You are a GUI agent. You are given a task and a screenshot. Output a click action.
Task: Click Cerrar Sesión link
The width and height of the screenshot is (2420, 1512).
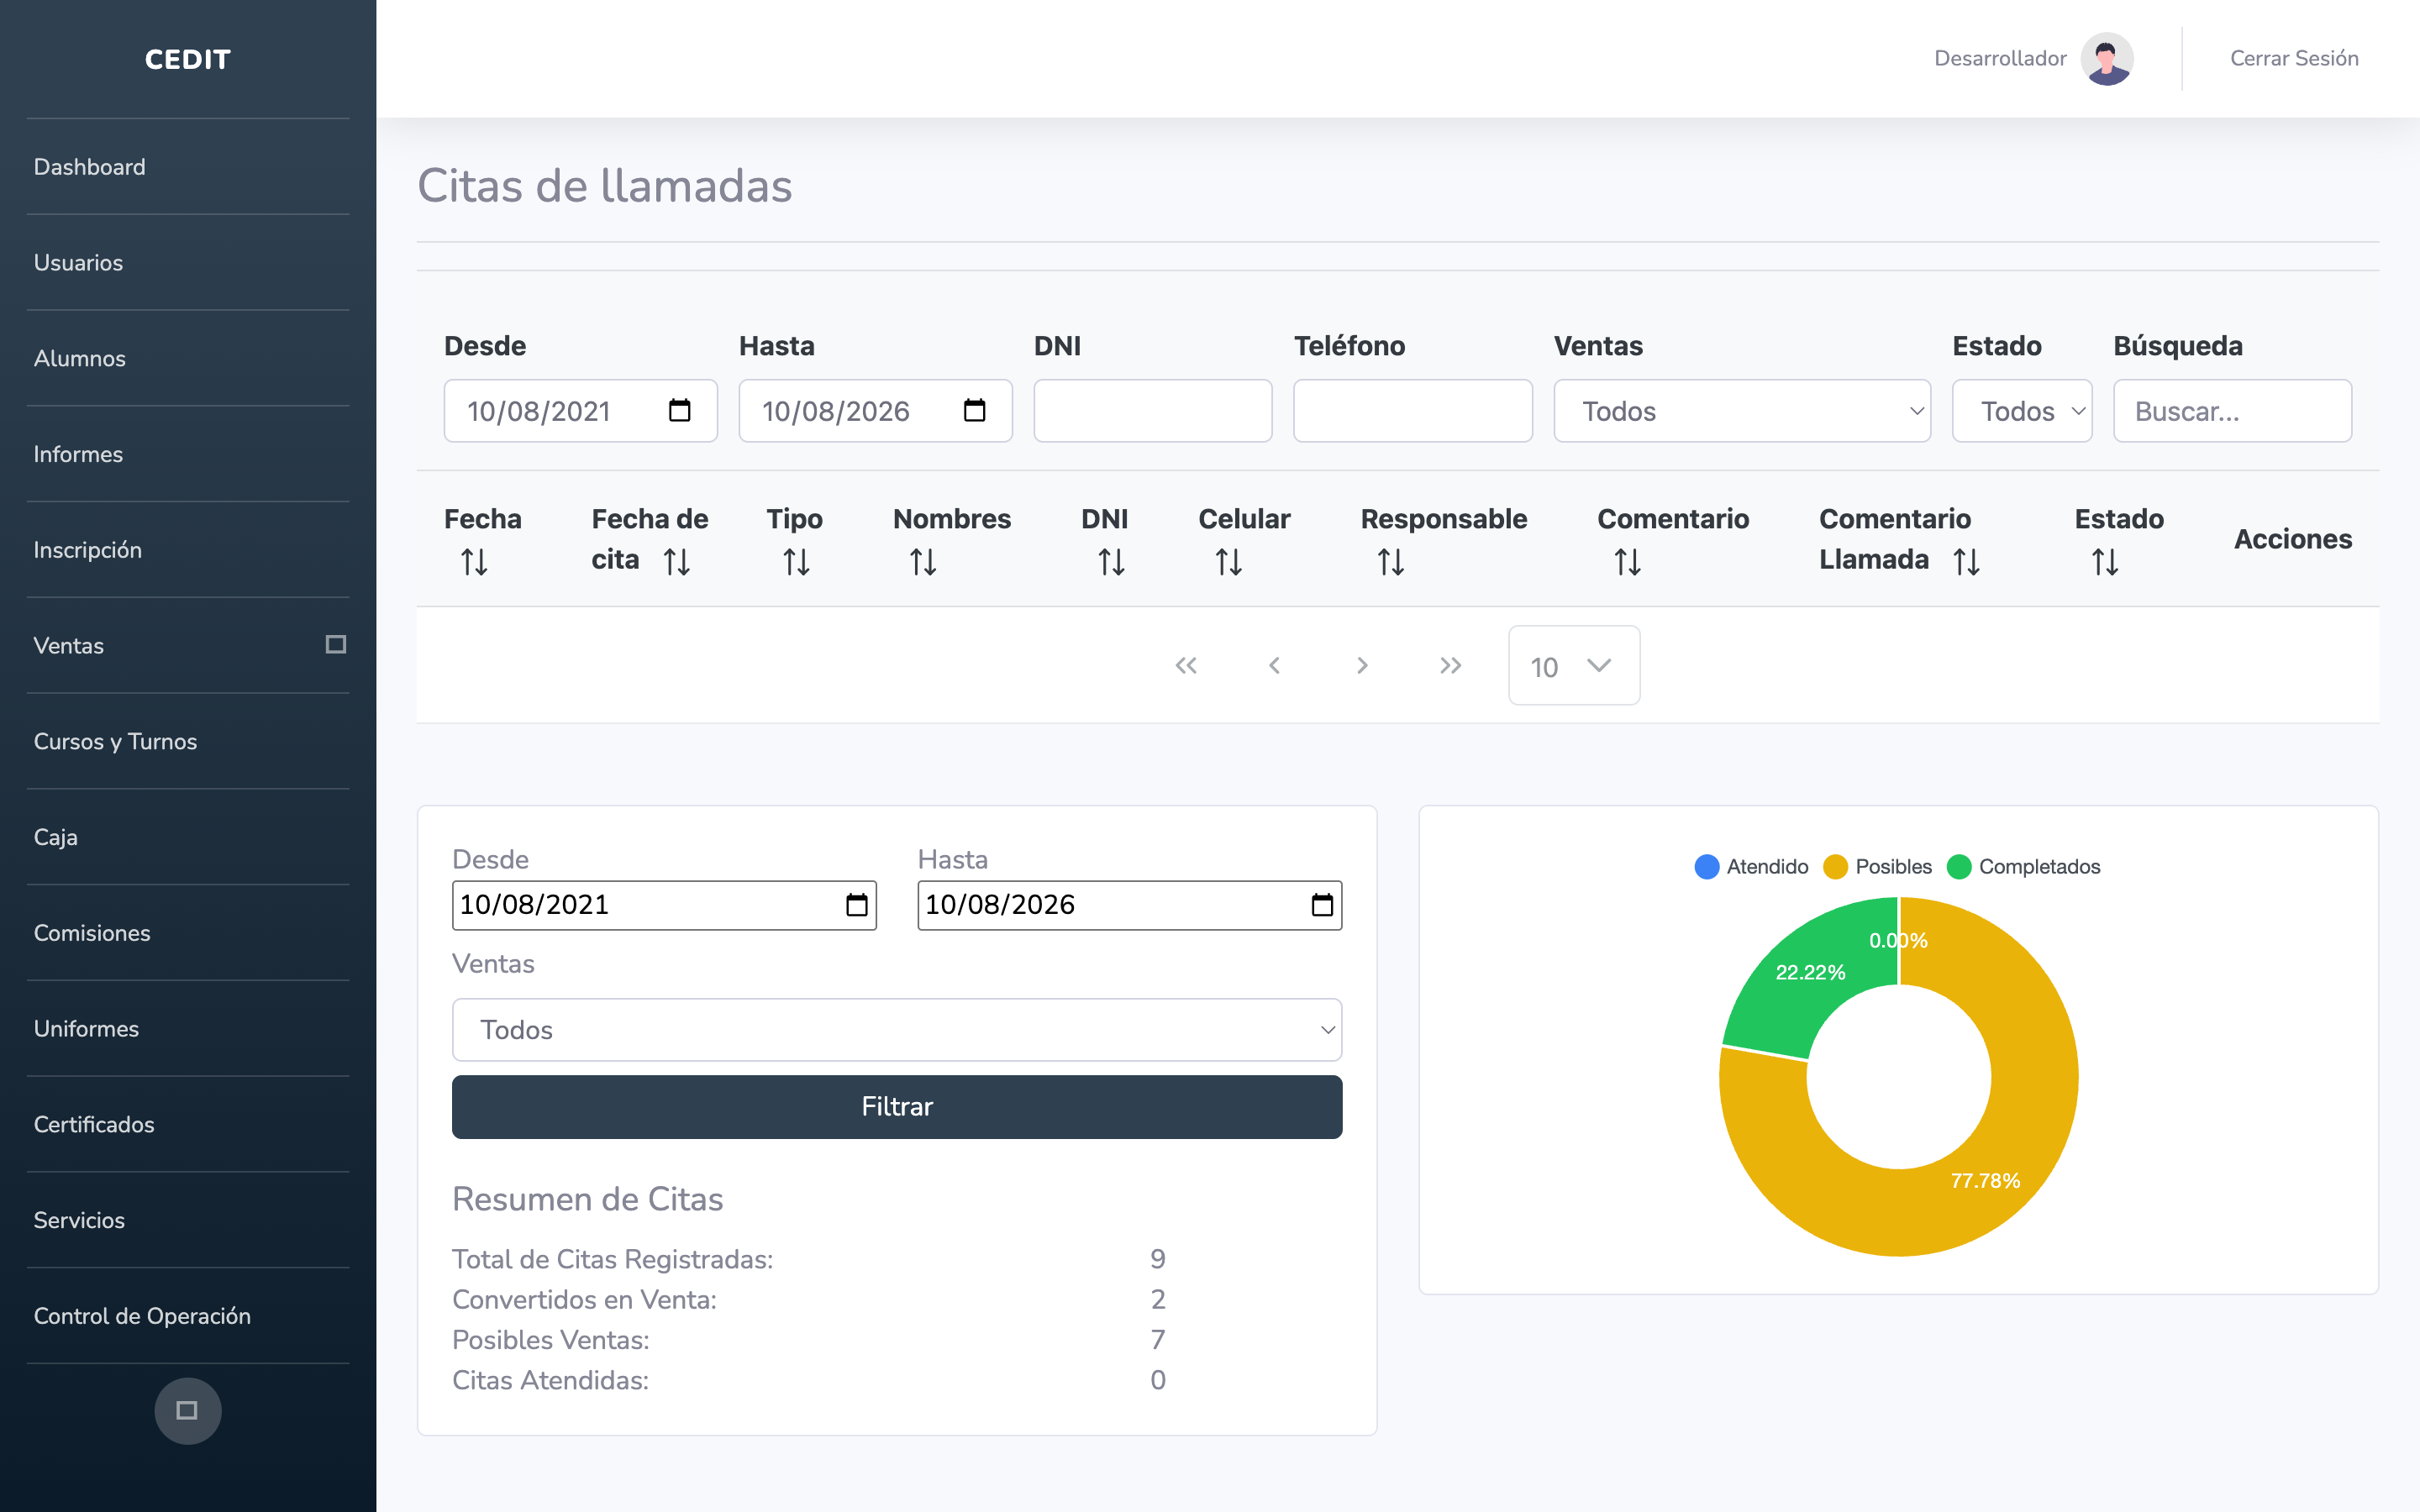click(2294, 58)
